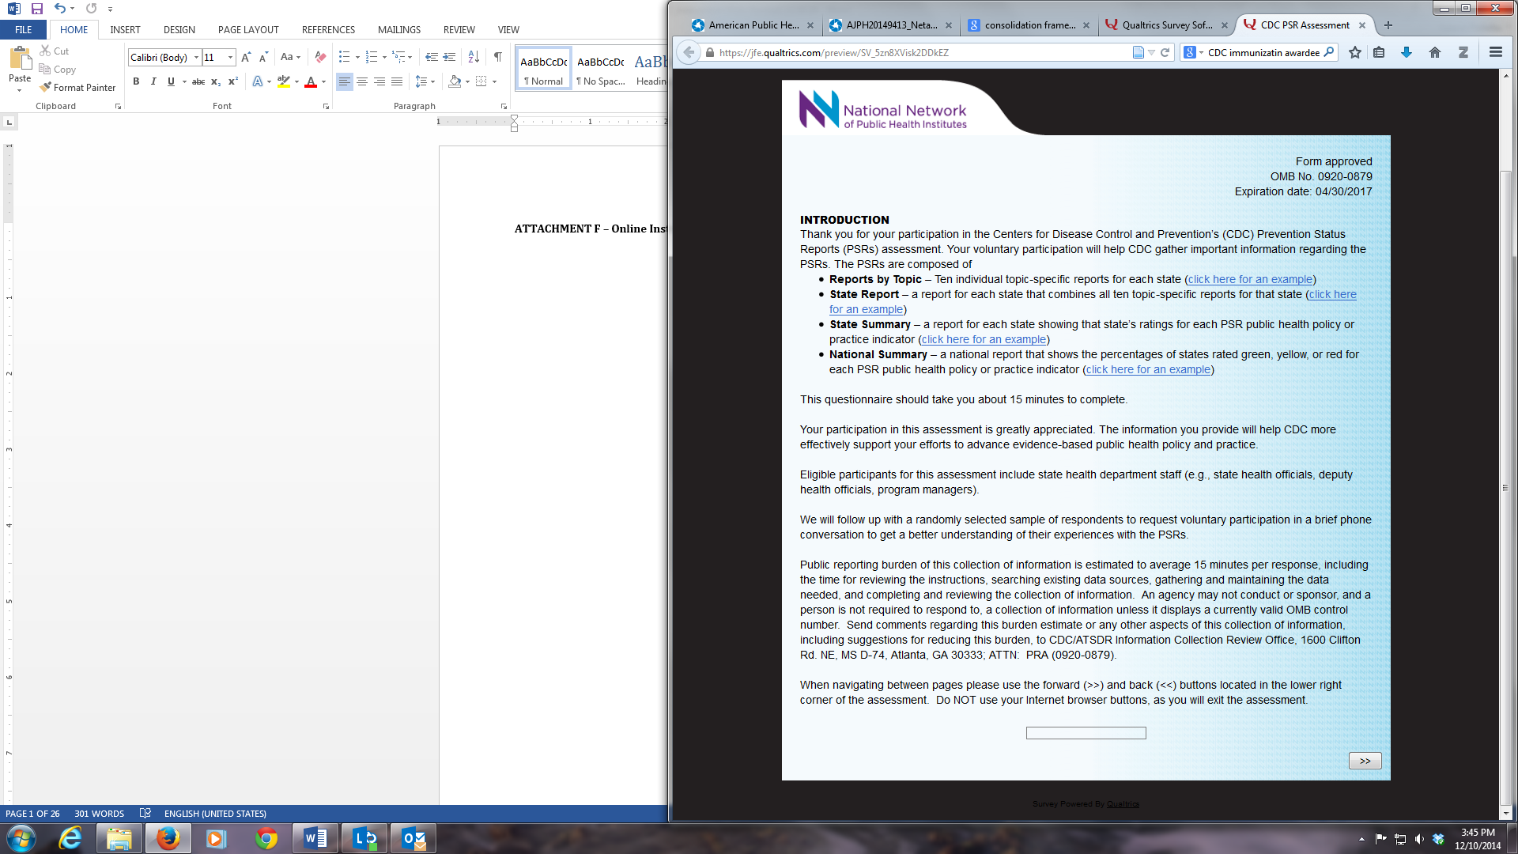Click the Grow Font icon
Image resolution: width=1518 pixels, height=854 pixels.
pos(246,57)
